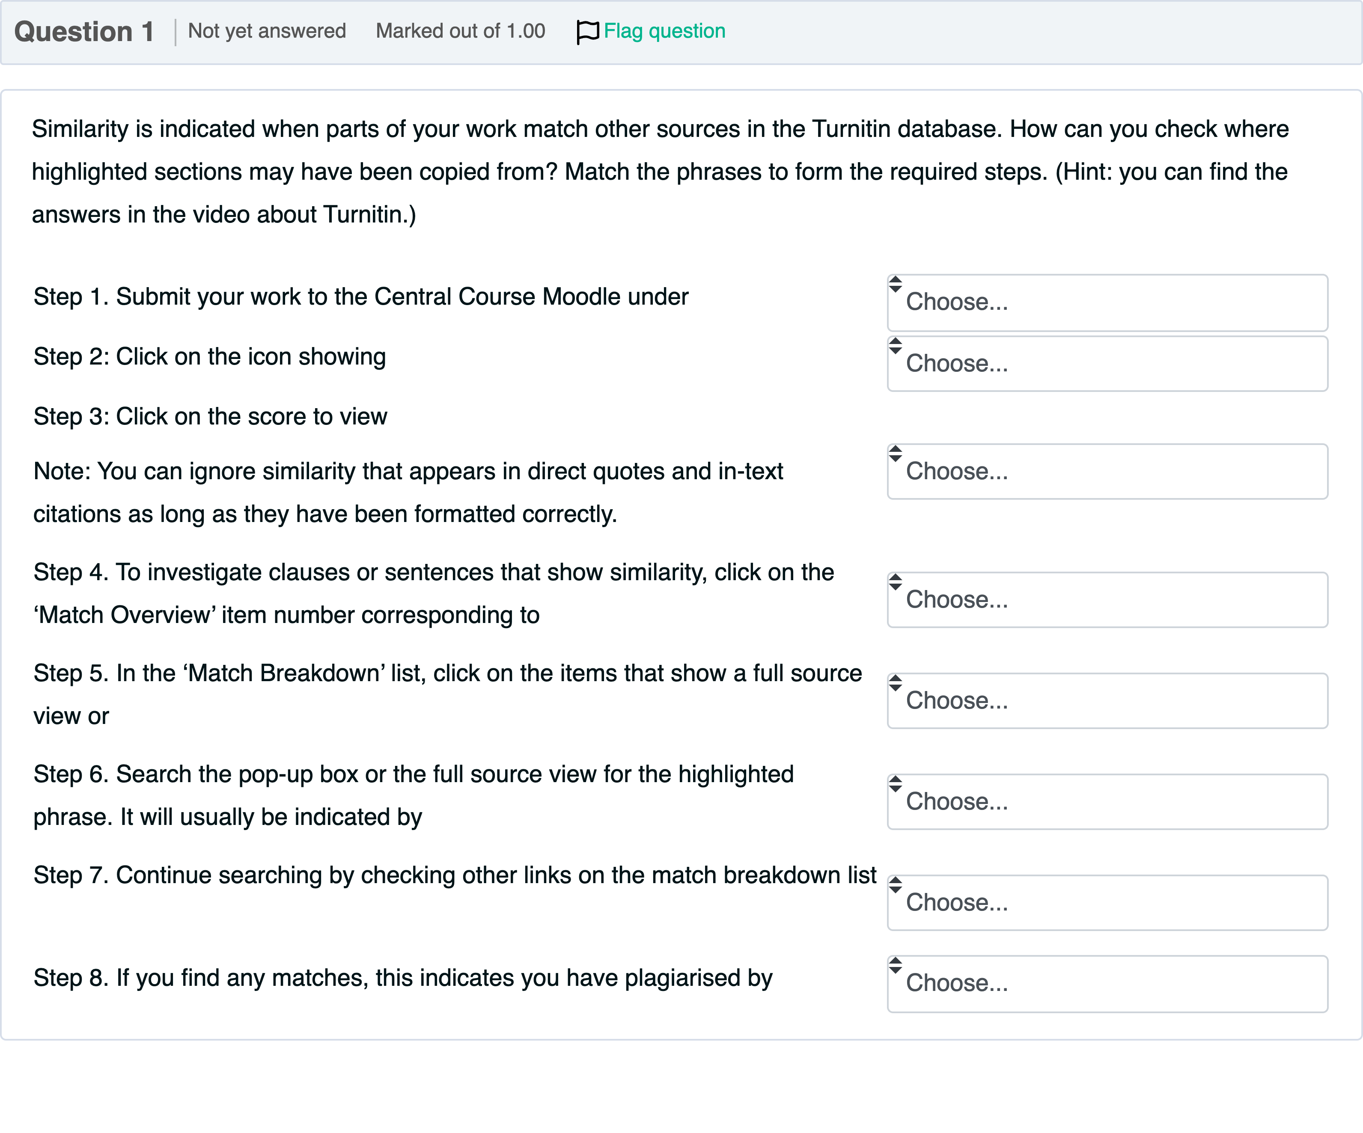Open the Step 8 plagiarised by dropdown
The image size is (1363, 1133).
(x=1107, y=983)
